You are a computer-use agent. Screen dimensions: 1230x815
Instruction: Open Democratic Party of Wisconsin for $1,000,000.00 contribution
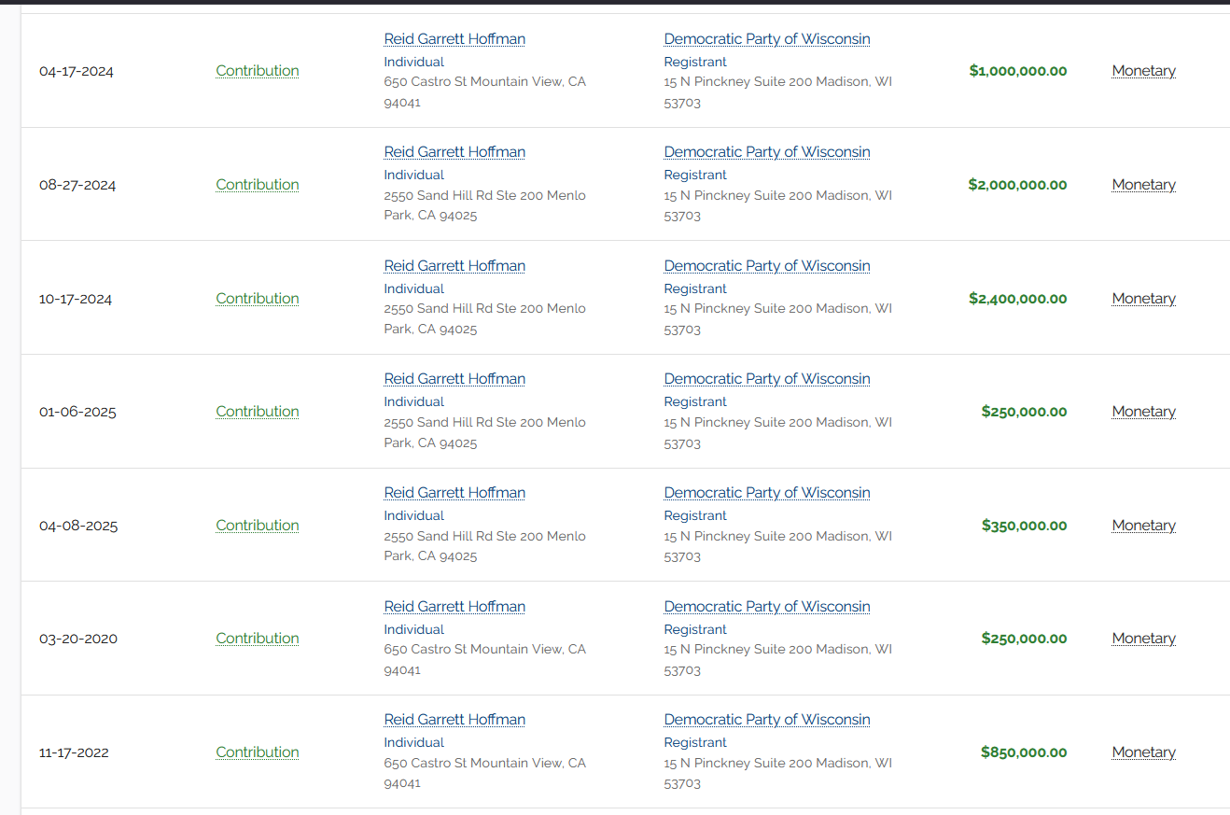pyautogui.click(x=766, y=39)
